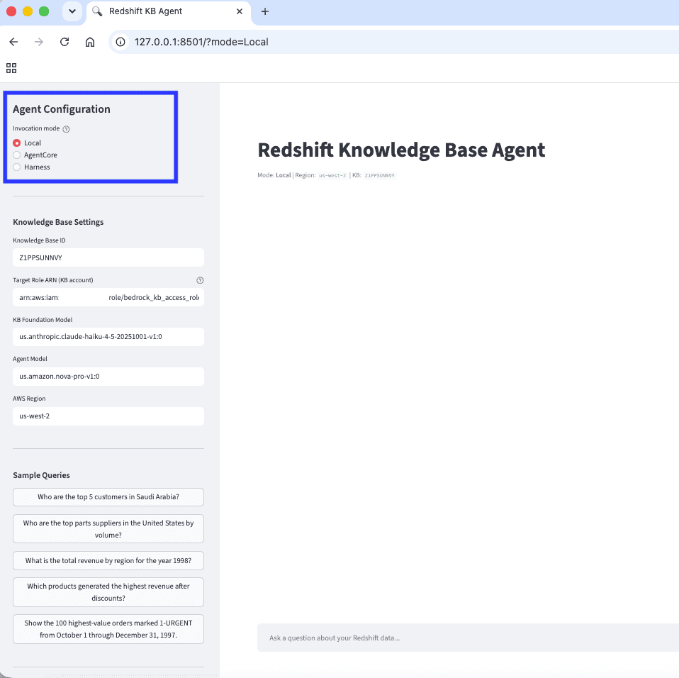Run the top 5 customers in Saudi Arabia query
This screenshot has width=679, height=678.
click(x=108, y=497)
